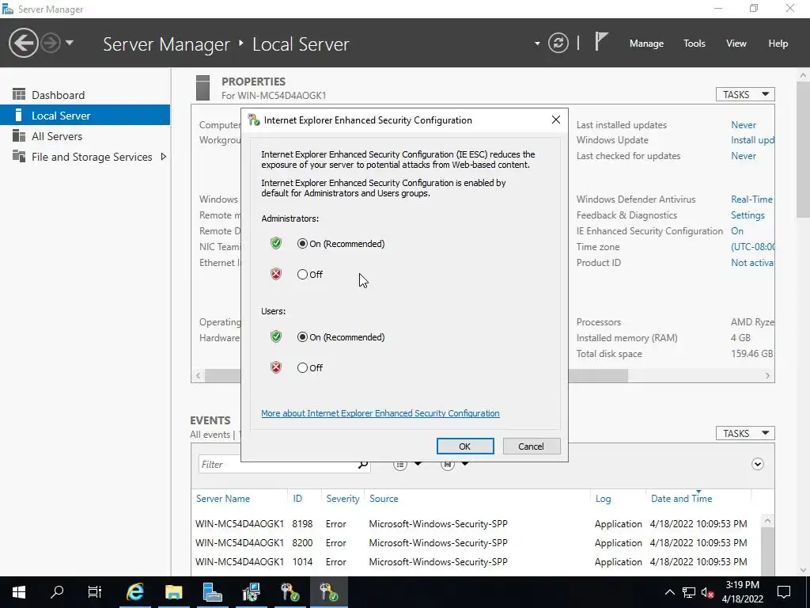
Task: Select Administrators Off radio button
Action: point(302,275)
